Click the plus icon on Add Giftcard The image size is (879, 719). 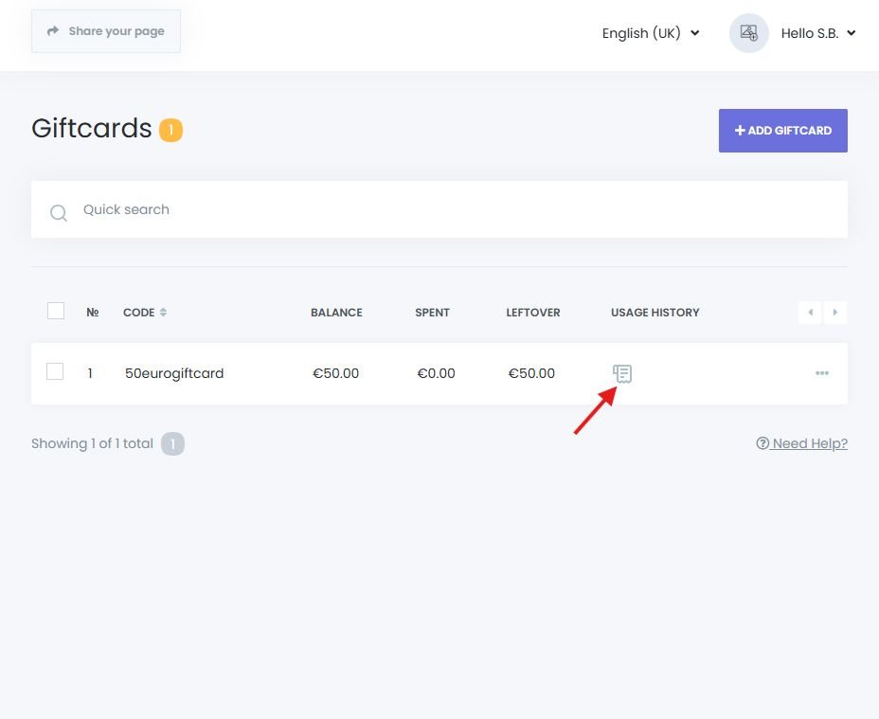tap(740, 131)
